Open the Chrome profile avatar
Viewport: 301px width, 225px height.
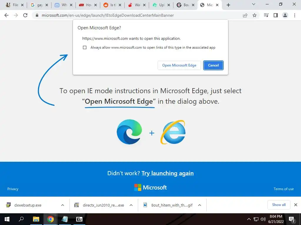285,15
